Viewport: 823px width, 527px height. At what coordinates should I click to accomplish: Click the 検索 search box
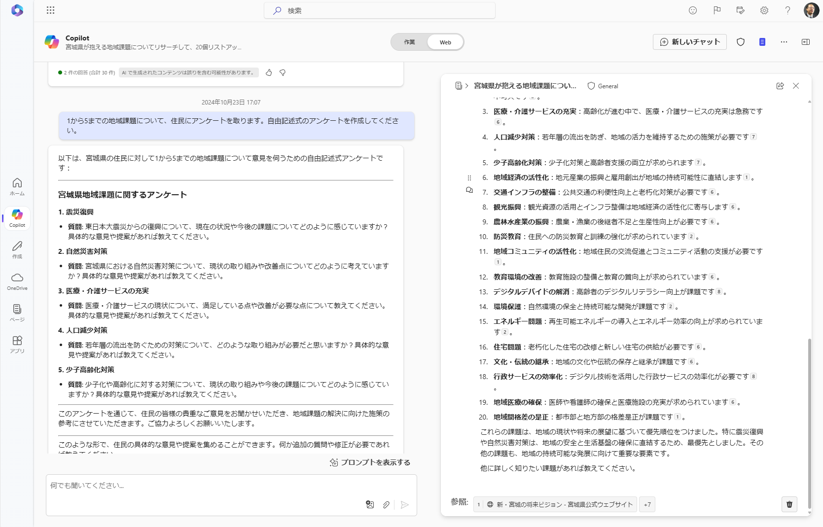click(380, 10)
